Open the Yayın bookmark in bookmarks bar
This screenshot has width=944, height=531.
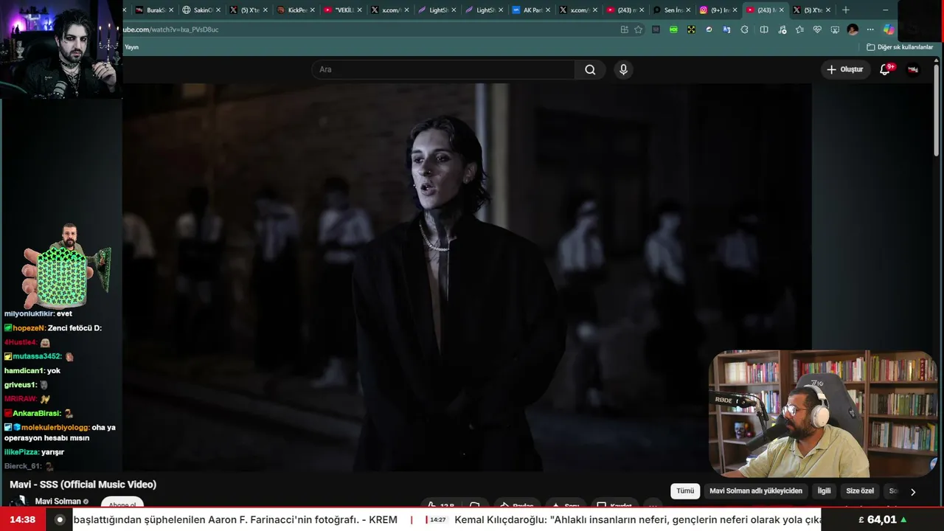[x=131, y=47]
